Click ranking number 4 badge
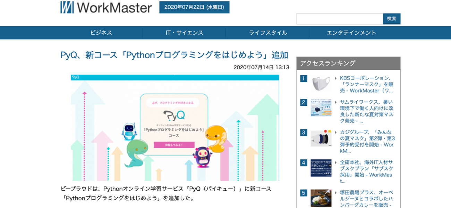 click(x=304, y=163)
